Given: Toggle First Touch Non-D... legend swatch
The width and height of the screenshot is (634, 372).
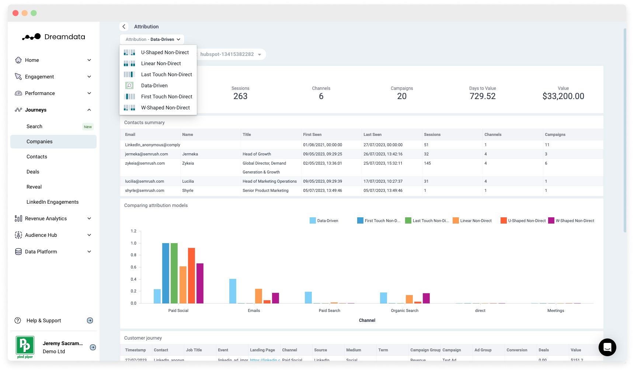Looking at the screenshot, I should pyautogui.click(x=360, y=221).
